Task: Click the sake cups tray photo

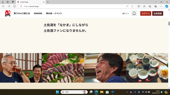Action: (x=147, y=68)
